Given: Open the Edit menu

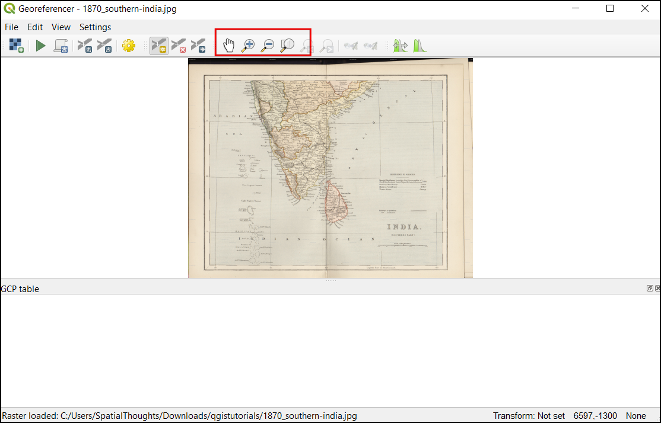Looking at the screenshot, I should pyautogui.click(x=35, y=27).
